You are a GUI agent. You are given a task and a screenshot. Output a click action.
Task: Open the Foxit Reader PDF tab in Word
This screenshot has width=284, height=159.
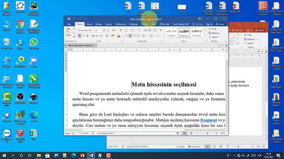[181, 24]
